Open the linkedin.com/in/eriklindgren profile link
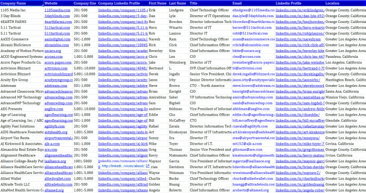366x193 pixels. (300, 11)
